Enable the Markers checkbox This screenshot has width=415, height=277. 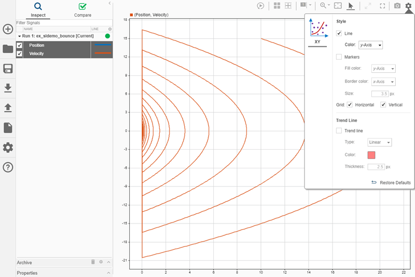click(339, 57)
